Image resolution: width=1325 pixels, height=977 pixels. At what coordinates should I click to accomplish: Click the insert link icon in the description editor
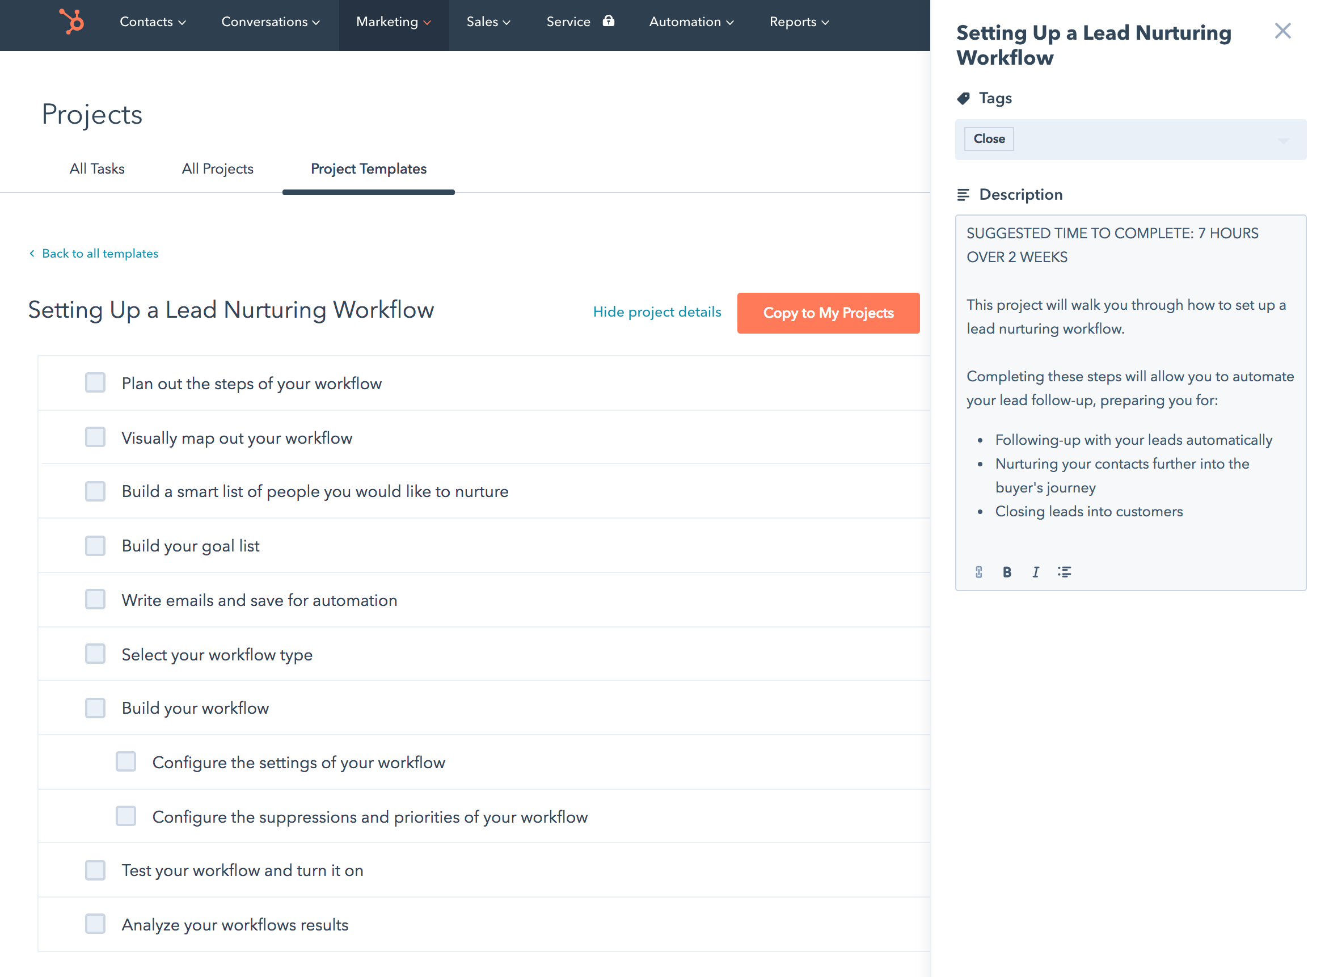point(978,571)
